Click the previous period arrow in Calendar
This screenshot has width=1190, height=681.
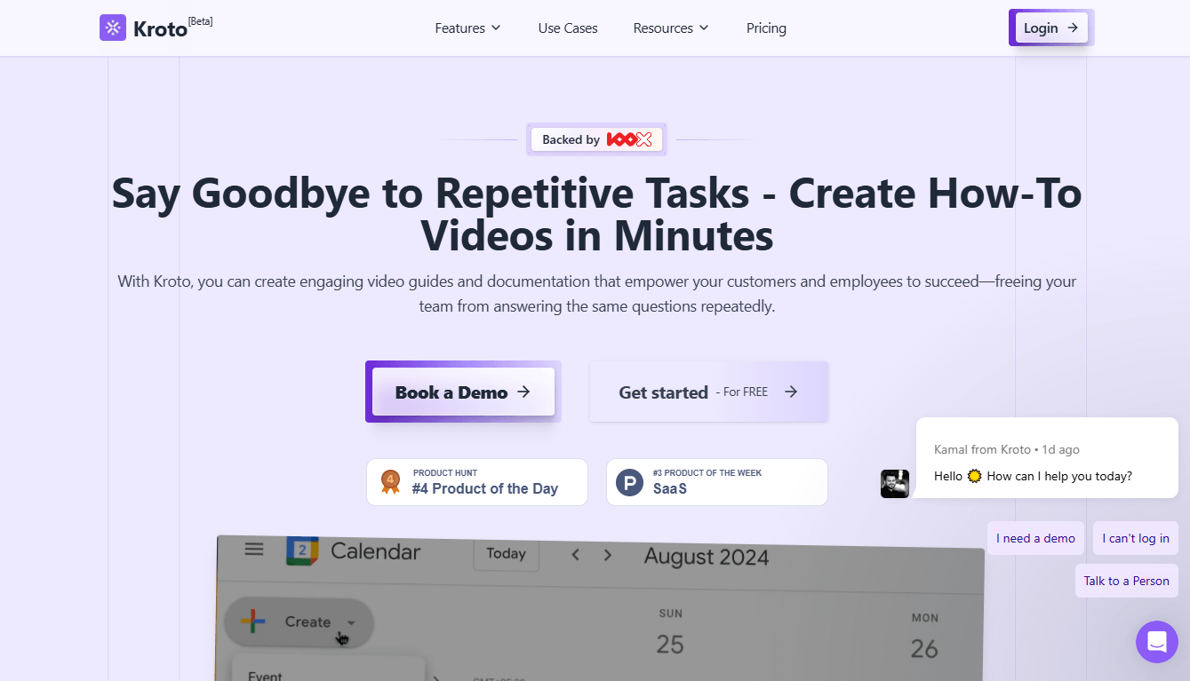click(576, 555)
